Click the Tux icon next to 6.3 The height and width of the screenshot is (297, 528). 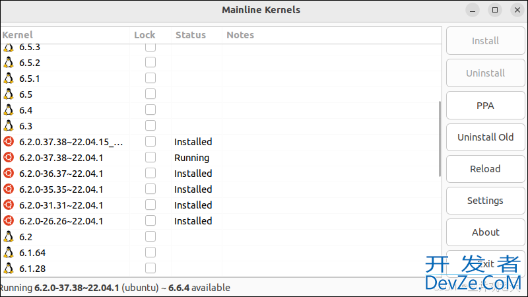coord(9,126)
